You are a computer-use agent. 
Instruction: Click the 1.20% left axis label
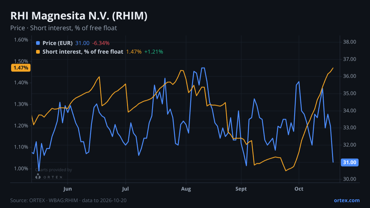(x=21, y=126)
